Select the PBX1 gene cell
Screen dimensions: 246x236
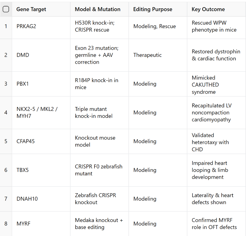[x=23, y=84]
